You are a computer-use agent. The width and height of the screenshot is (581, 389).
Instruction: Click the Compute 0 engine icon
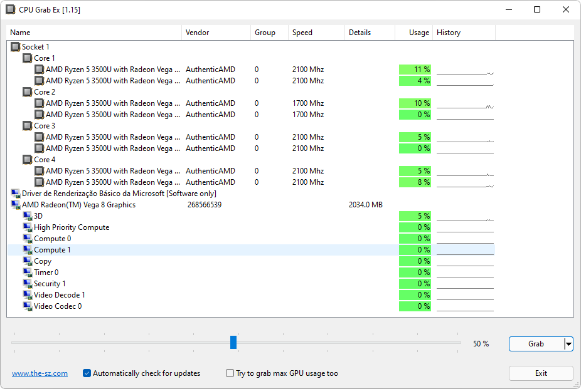pos(28,239)
